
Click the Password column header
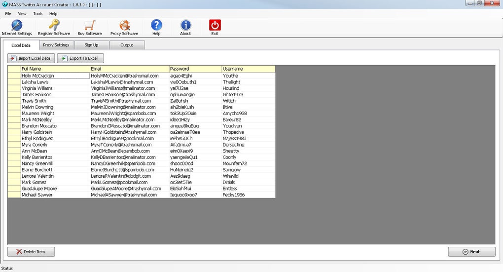click(x=195, y=69)
